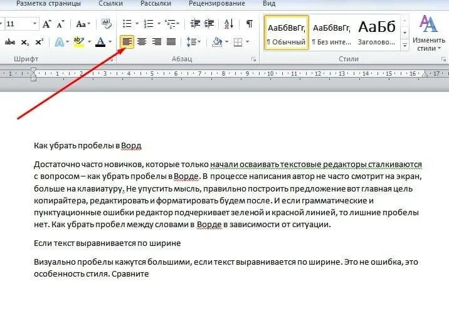Apply the yellow text highlight color

[x=78, y=42]
